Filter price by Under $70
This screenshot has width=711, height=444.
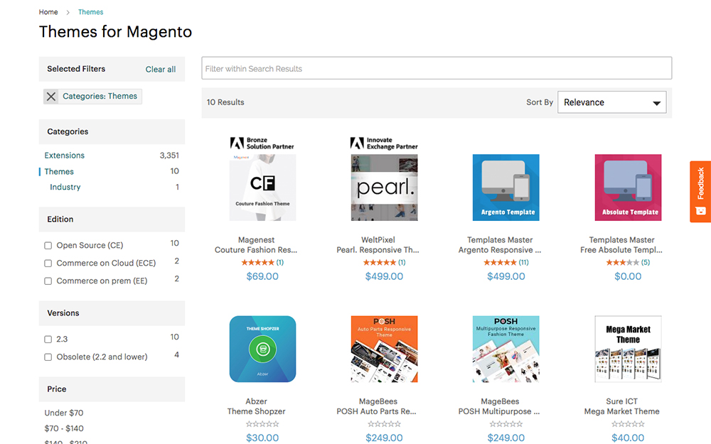coord(64,413)
